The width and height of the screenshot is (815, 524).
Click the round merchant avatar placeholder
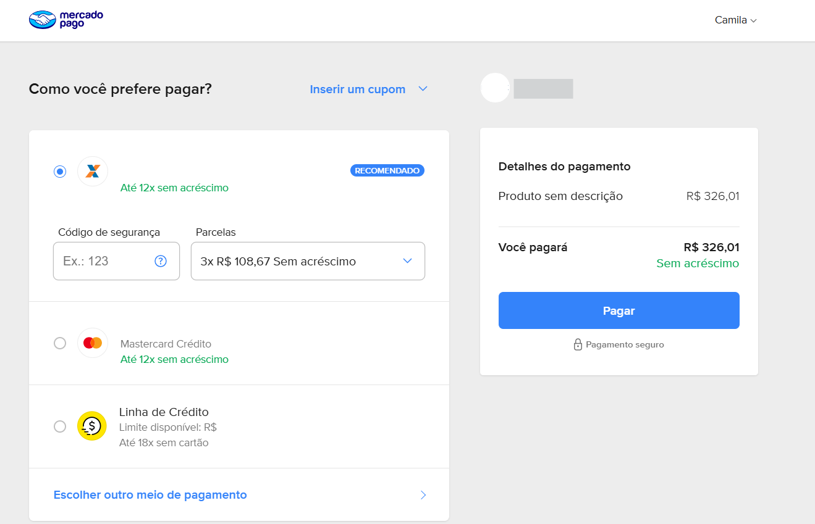[x=495, y=88]
